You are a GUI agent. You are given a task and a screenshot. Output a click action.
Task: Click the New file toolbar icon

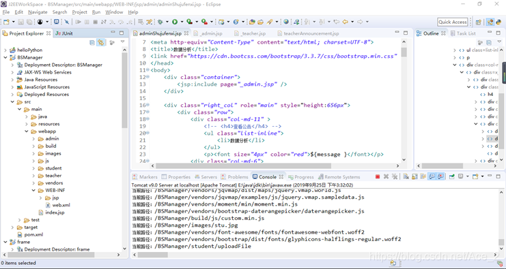[6, 22]
